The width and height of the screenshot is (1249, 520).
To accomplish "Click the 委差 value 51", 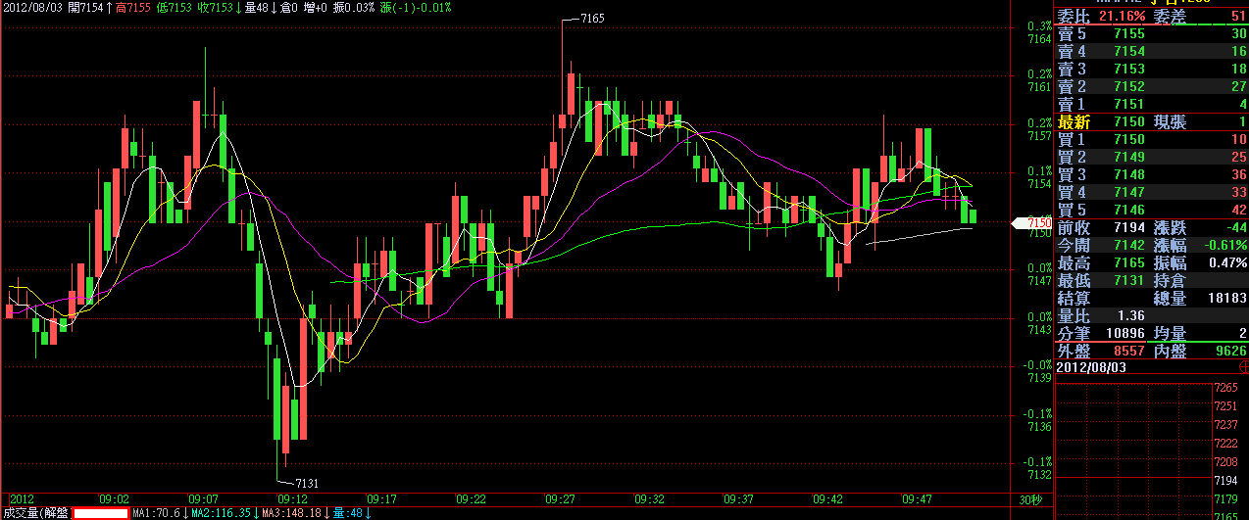I will point(1238,16).
